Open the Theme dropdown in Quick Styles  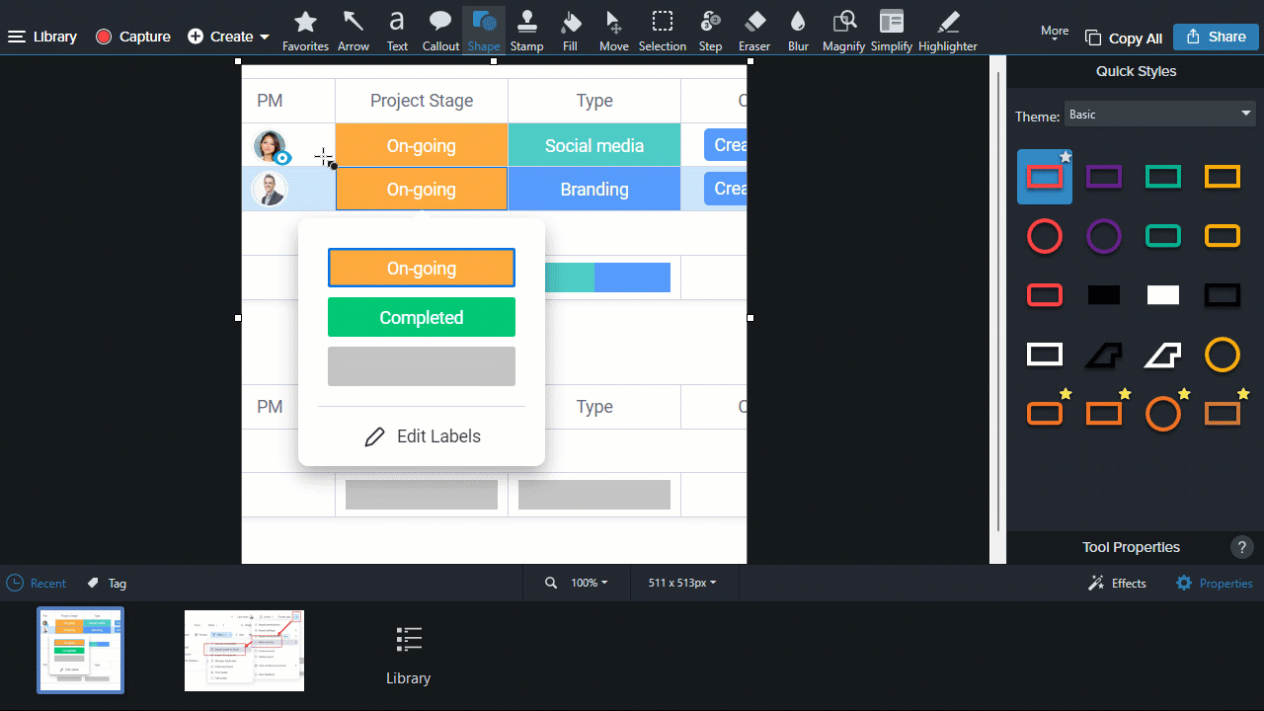pos(1159,114)
